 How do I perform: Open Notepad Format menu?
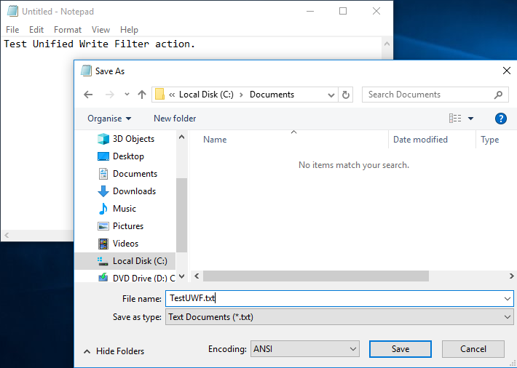click(68, 30)
